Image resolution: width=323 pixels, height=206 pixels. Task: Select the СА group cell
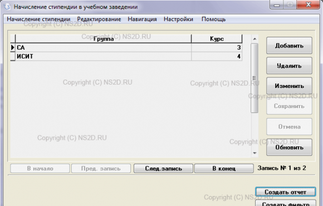point(104,47)
